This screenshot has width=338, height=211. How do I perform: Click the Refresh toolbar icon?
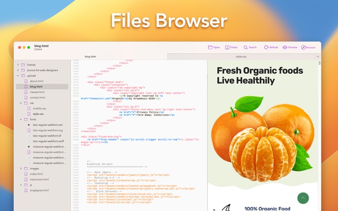click(x=266, y=47)
